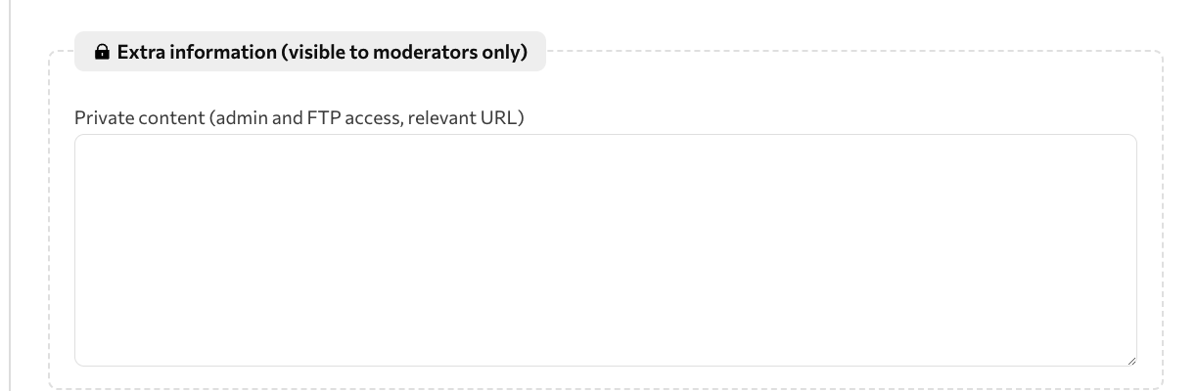Click the moderator-only lock indicator icon
The image size is (1197, 391).
tap(102, 52)
